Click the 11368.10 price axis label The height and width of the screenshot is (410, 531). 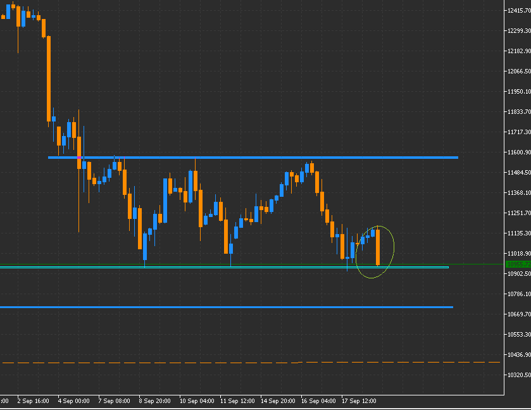coord(519,193)
